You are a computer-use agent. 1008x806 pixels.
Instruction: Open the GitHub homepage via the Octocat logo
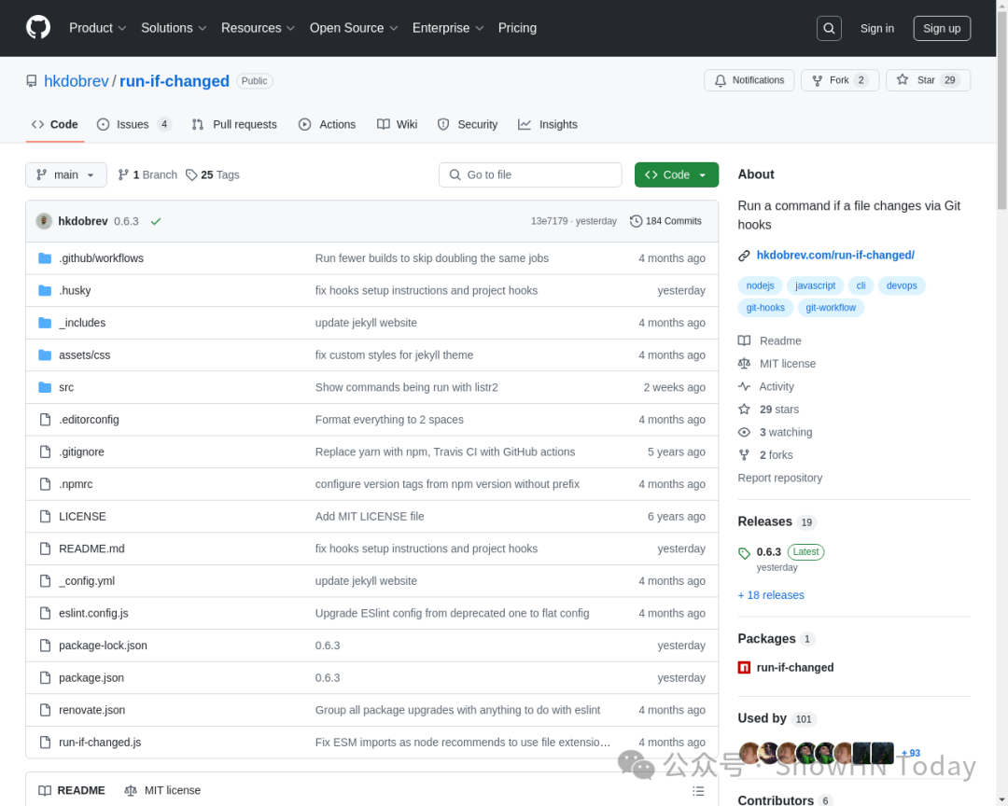click(38, 28)
